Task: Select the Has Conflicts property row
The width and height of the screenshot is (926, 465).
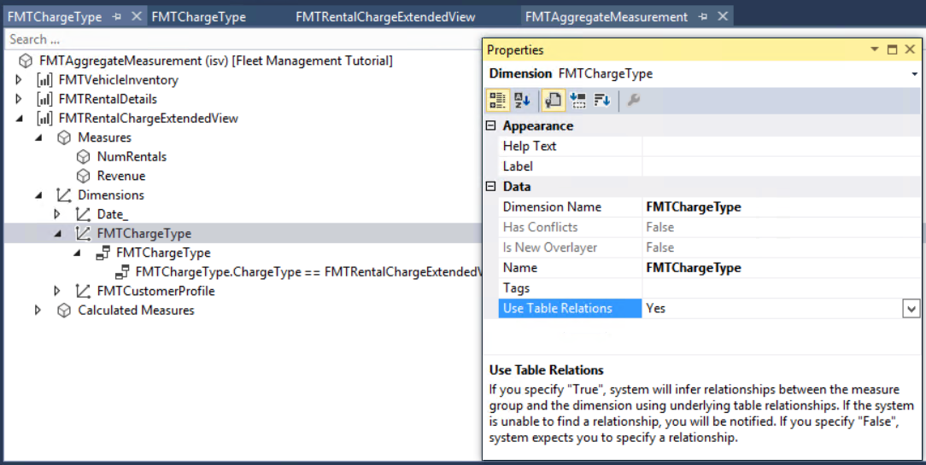Action: (709, 227)
